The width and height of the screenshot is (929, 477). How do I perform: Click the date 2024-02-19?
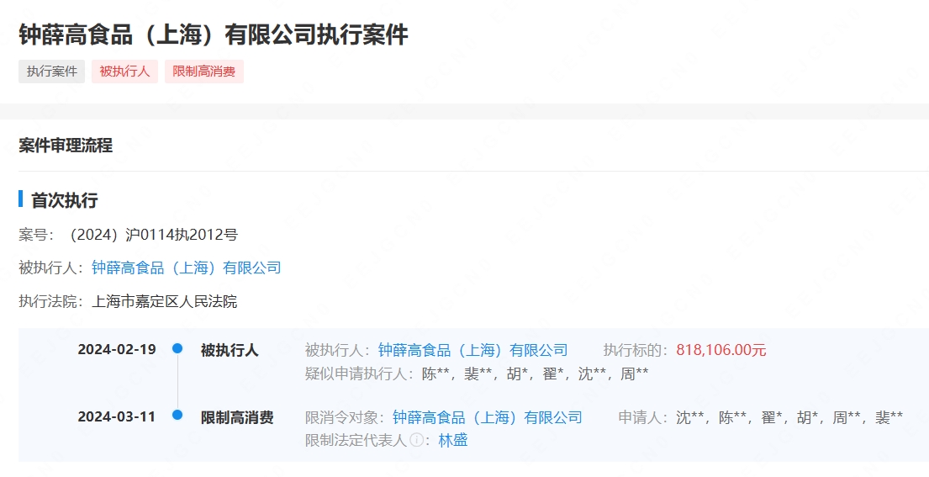click(x=117, y=350)
